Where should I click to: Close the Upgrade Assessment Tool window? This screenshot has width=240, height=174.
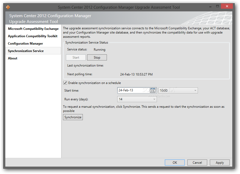point(227,6)
